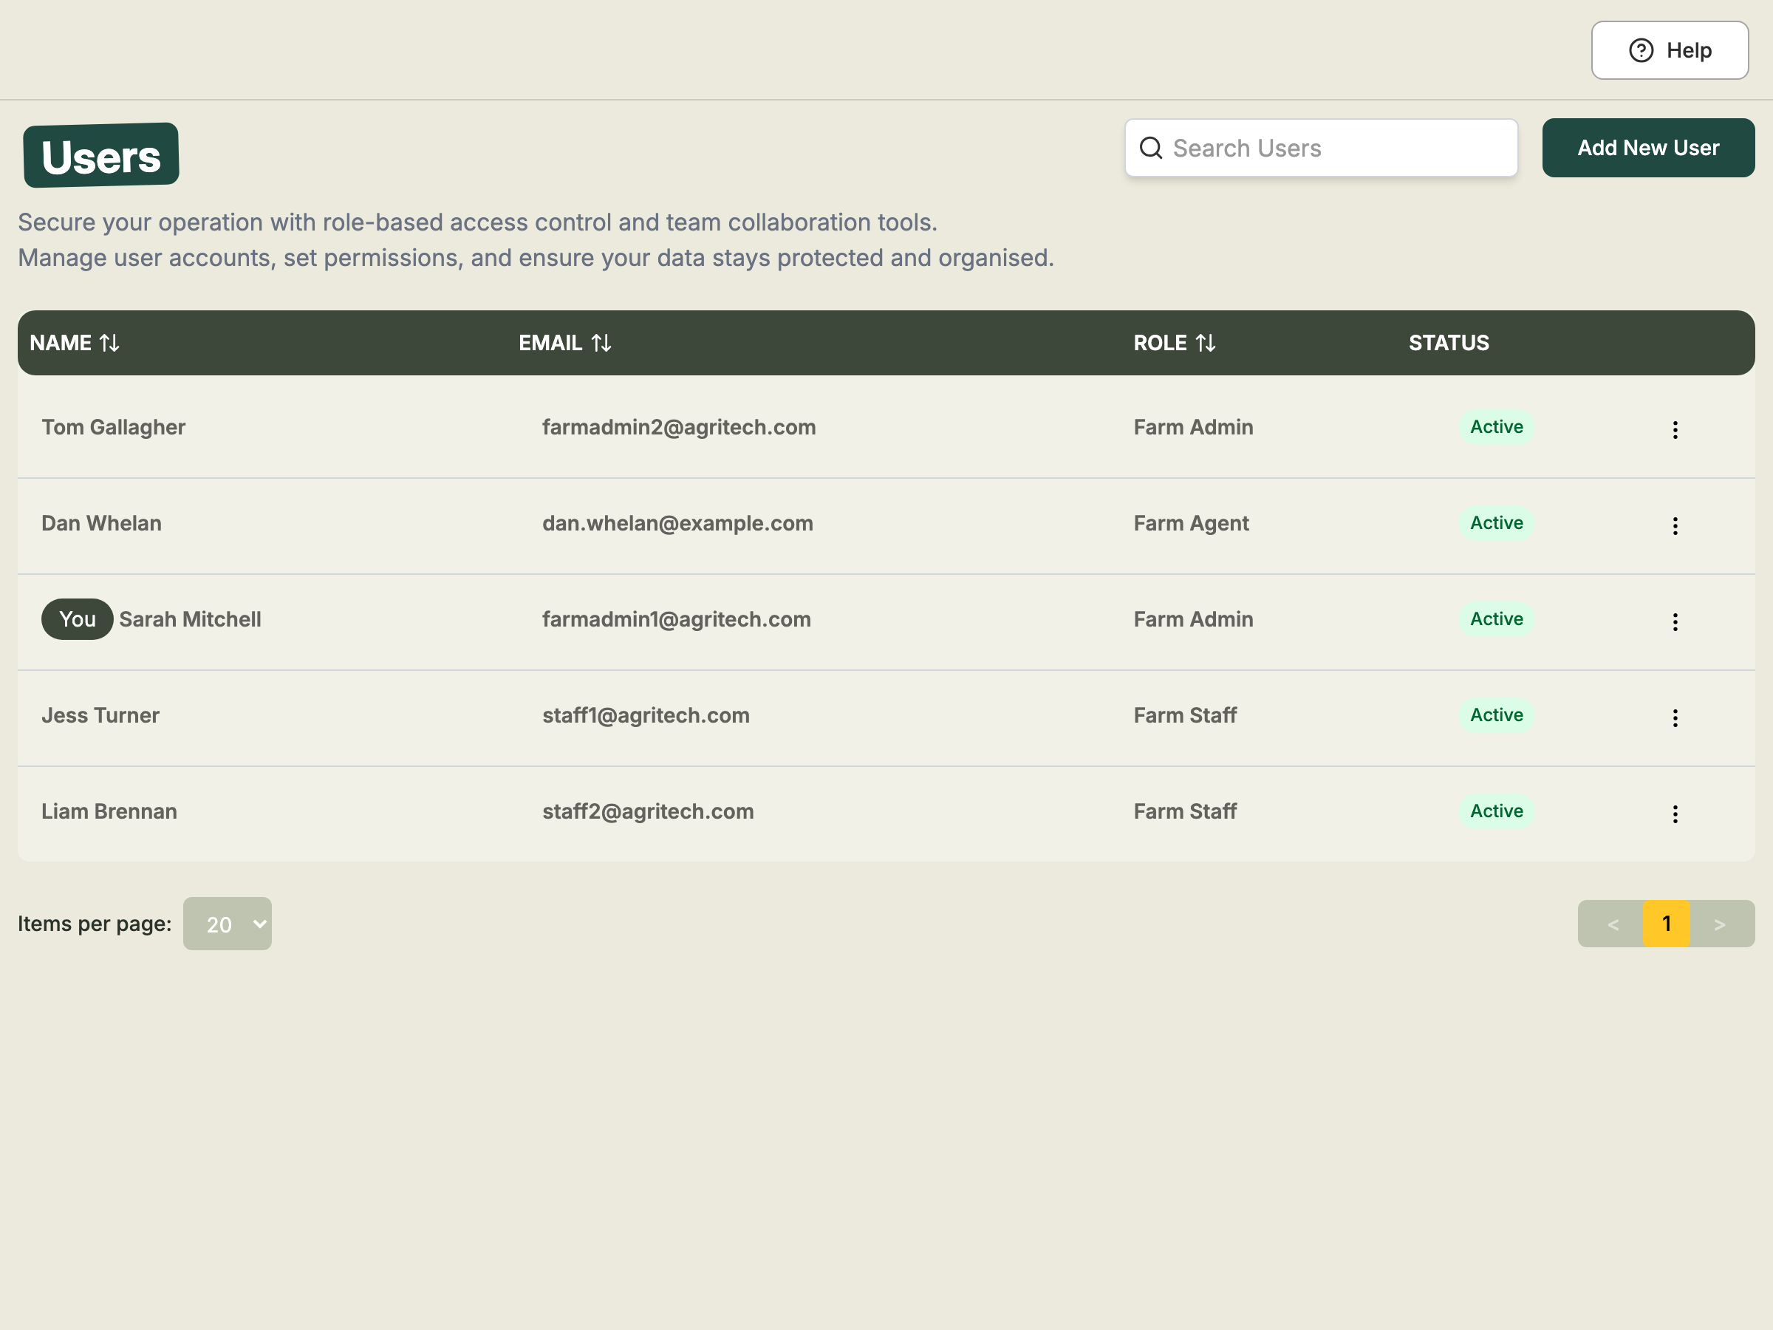Image resolution: width=1773 pixels, height=1330 pixels.
Task: Open actions menu for Liam Brennan
Action: pyautogui.click(x=1675, y=814)
